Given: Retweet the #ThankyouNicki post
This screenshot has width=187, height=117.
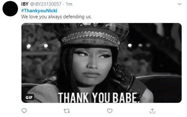Looking at the screenshot, I should pos(67,111).
